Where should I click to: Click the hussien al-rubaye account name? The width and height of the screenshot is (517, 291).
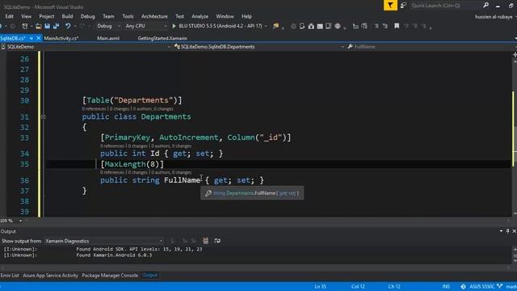pyautogui.click(x=494, y=16)
